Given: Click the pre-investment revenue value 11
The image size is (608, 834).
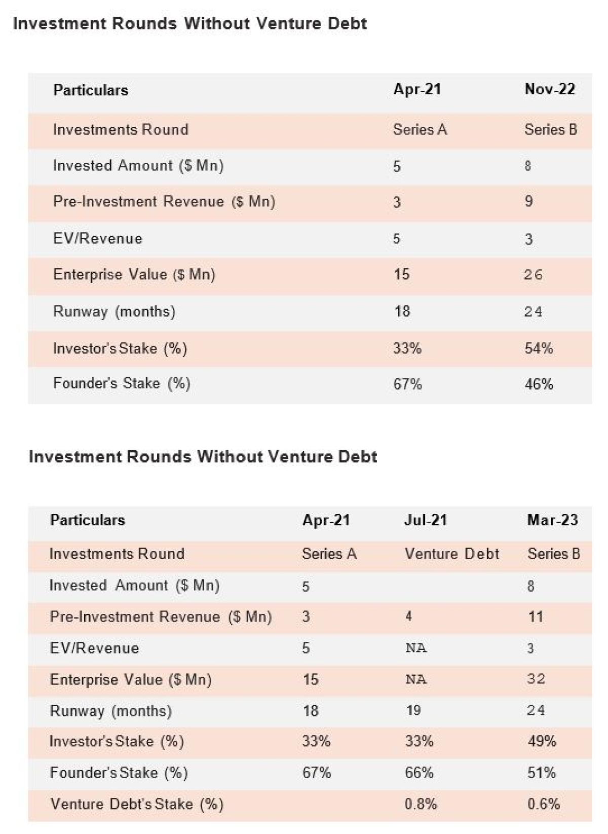Looking at the screenshot, I should (536, 617).
